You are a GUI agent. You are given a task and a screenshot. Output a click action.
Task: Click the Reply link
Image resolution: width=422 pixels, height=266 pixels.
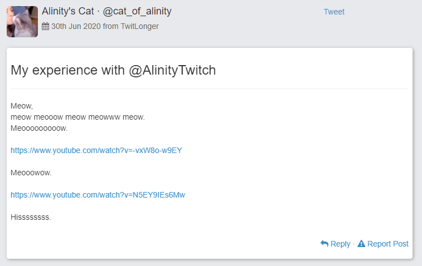click(340, 244)
